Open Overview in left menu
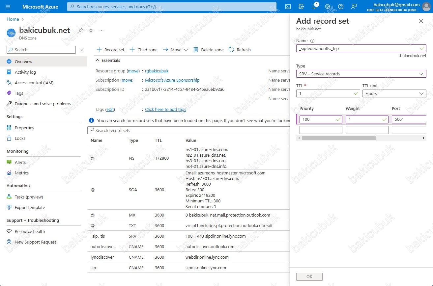 click(43, 62)
